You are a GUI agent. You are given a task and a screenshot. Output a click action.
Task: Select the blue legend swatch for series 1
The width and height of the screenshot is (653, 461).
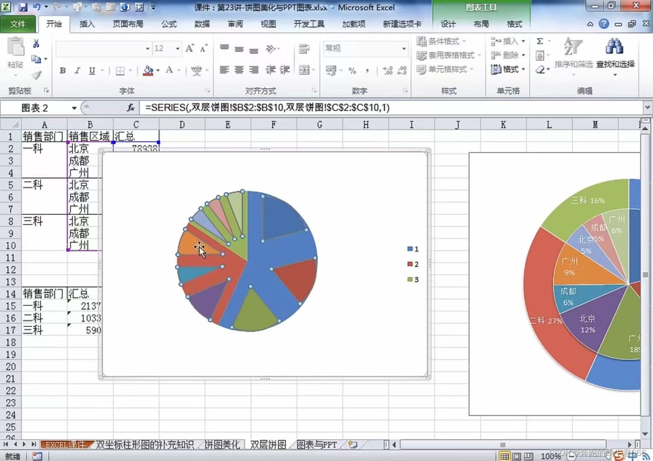pos(410,249)
